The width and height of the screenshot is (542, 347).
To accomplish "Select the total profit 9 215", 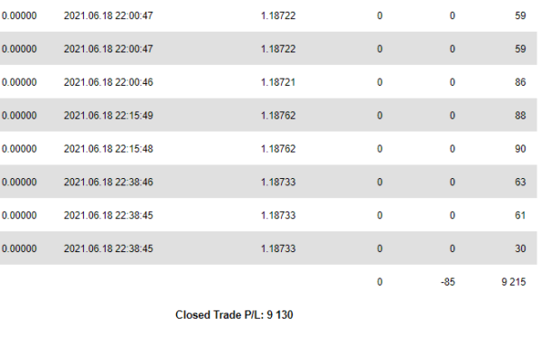I will pos(514,282).
